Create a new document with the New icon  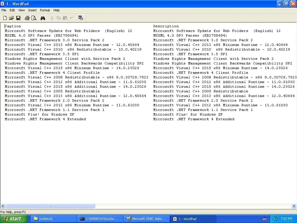(5, 18)
